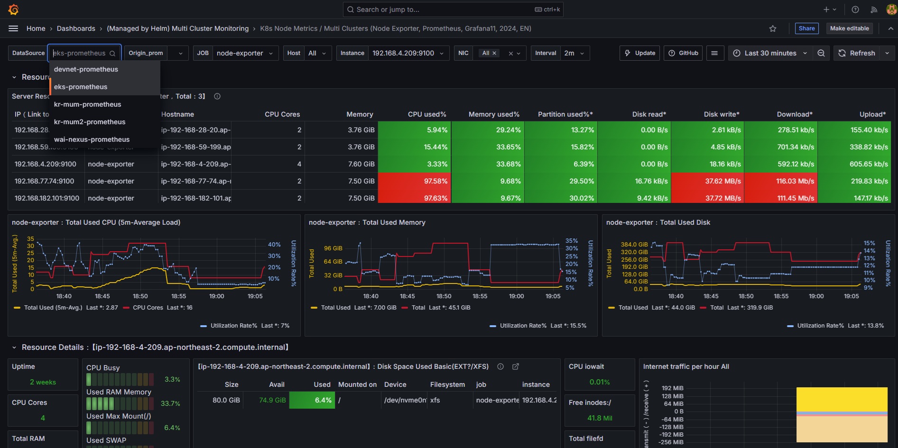Open the Last 30 minutes time range picker
Viewport: 898px width, 448px height.
pos(770,53)
